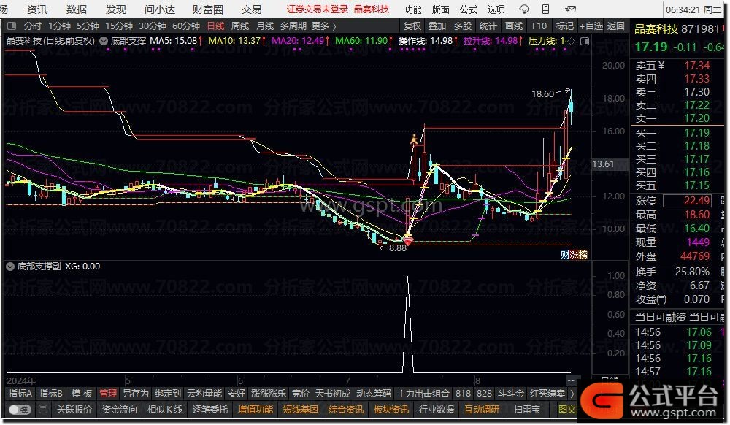Click the round arrow icon beside 晶赛科技(日线,前复权)
The image size is (730, 425).
tap(104, 41)
